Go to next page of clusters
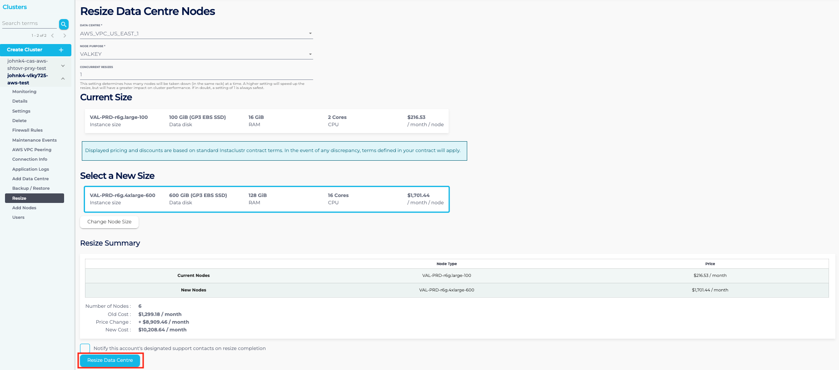839x370 pixels. pyautogui.click(x=65, y=35)
